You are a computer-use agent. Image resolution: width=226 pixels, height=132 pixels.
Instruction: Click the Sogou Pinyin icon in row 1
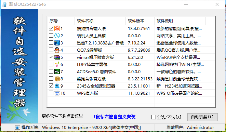(57, 28)
